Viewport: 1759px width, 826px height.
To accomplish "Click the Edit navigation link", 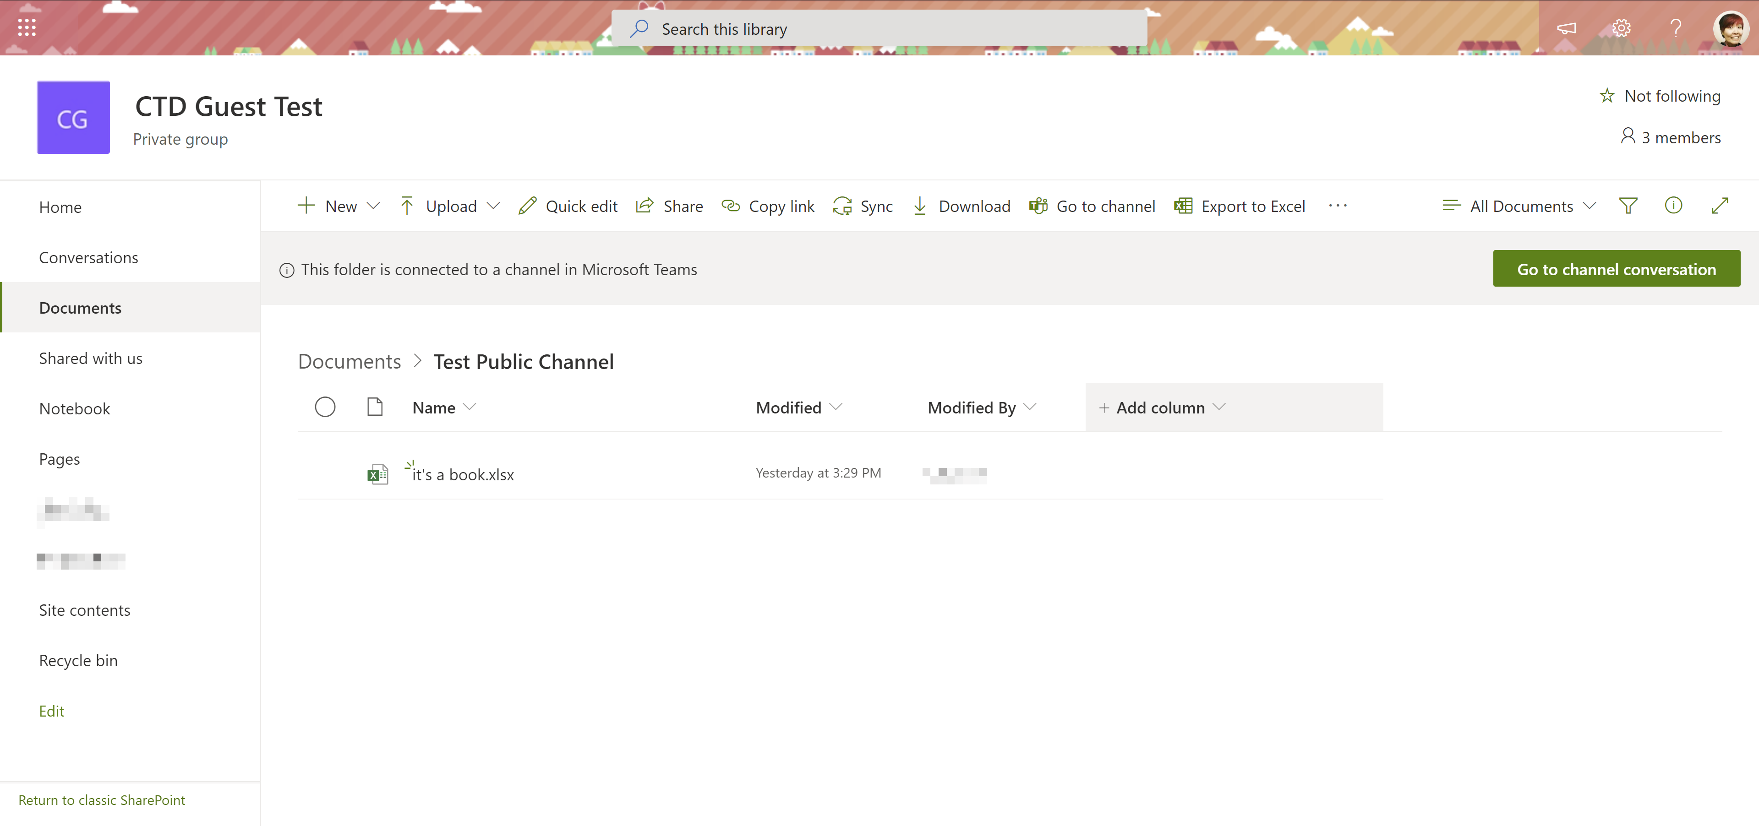I will click(52, 712).
